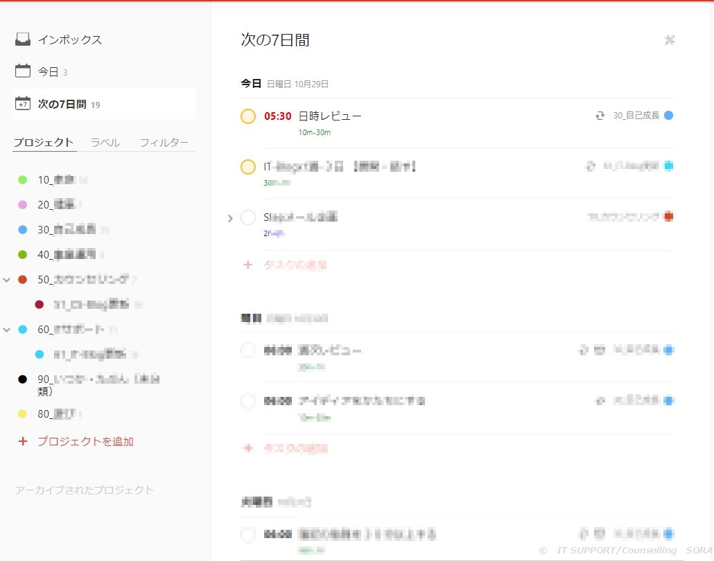
Task: Complete the 05:30 日時レビュー task checkbox
Action: click(248, 116)
